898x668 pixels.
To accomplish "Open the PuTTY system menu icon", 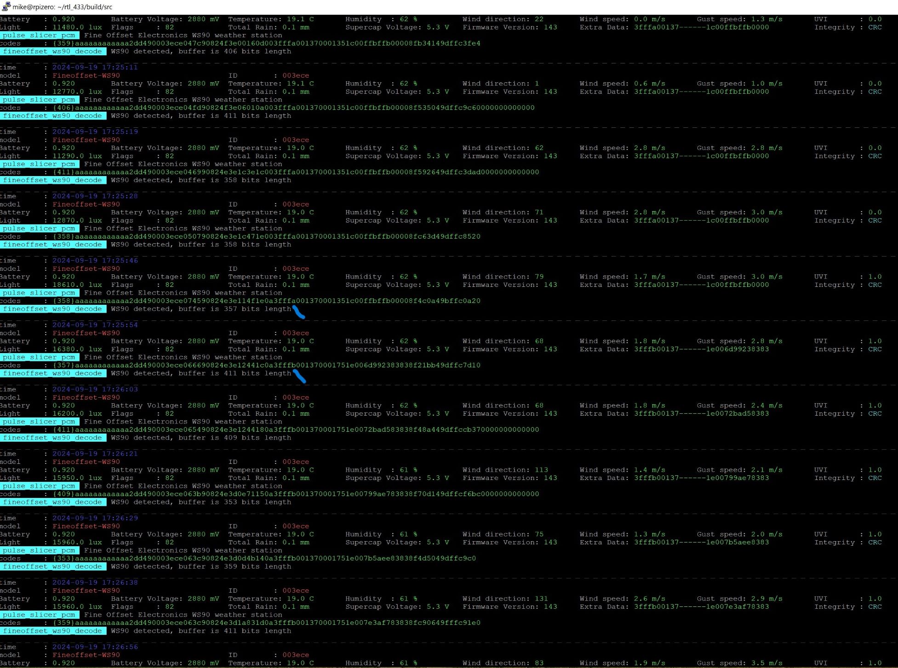I will pos(6,7).
